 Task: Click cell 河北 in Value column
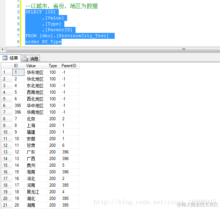[x=35, y=179]
